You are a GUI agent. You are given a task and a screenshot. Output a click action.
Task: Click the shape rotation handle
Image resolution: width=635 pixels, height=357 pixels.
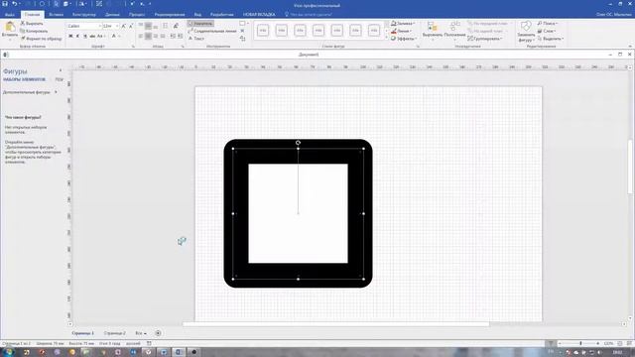pos(298,143)
